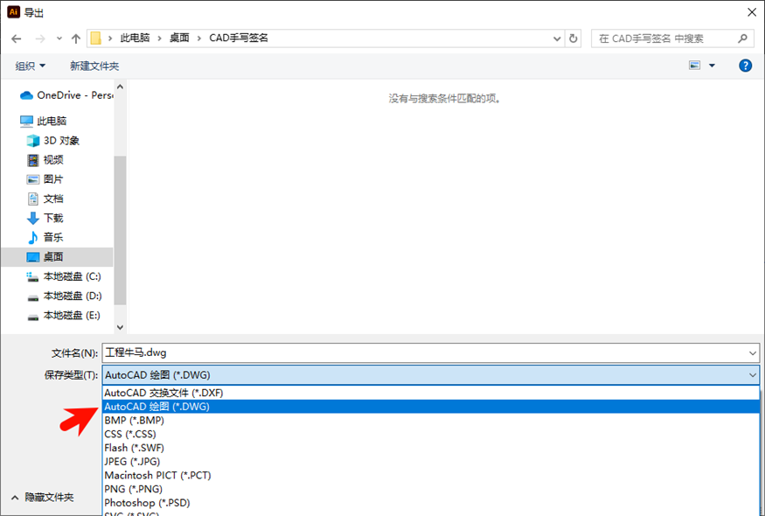
Task: Click 隐藏文件夹 to collapse folders
Action: pyautogui.click(x=43, y=497)
